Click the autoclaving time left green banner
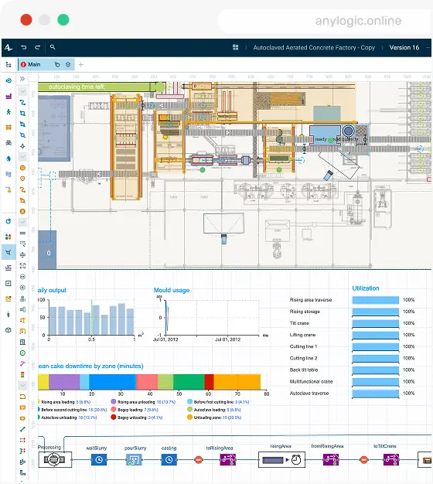The width and height of the screenshot is (433, 484). 97,87
